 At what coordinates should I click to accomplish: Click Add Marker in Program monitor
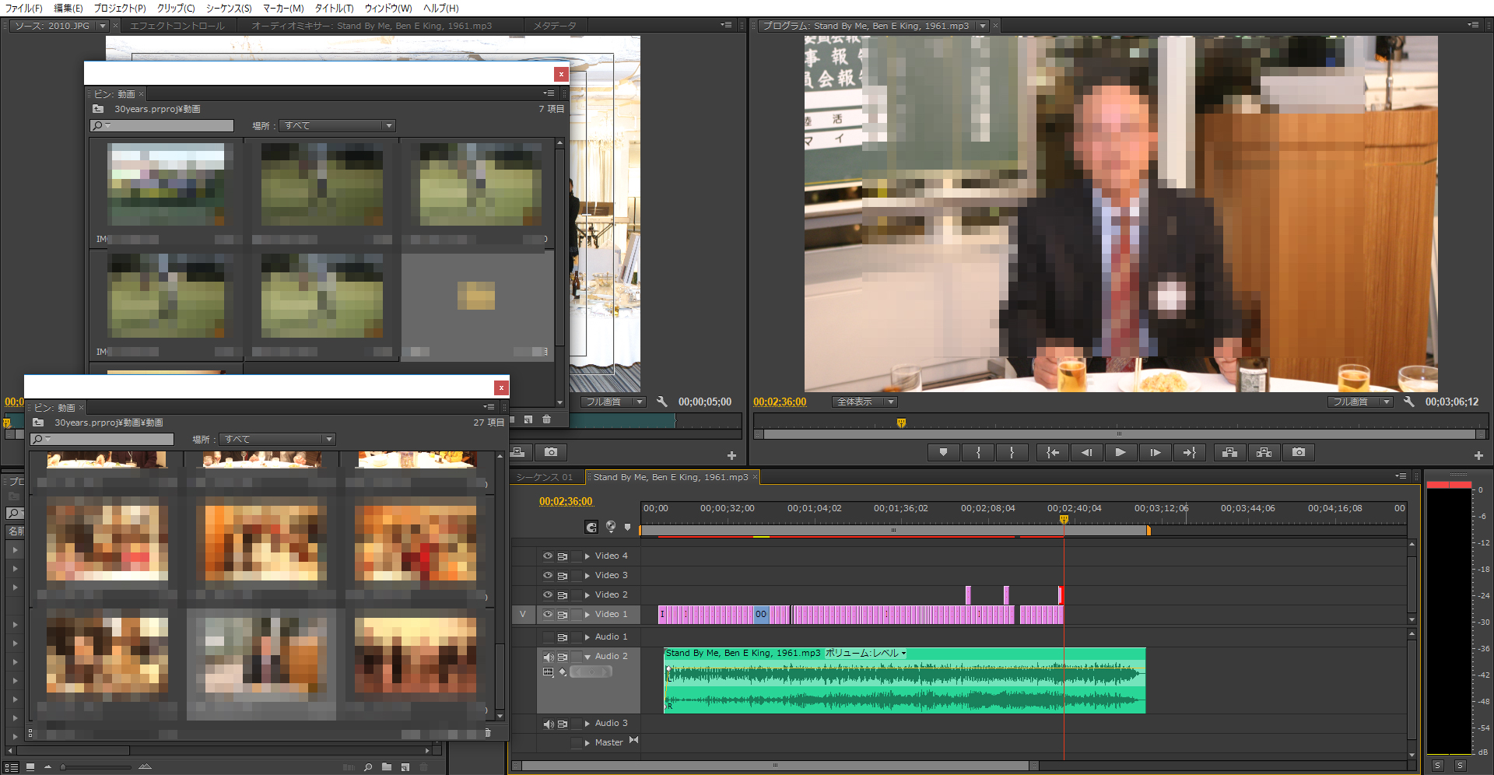click(x=943, y=452)
